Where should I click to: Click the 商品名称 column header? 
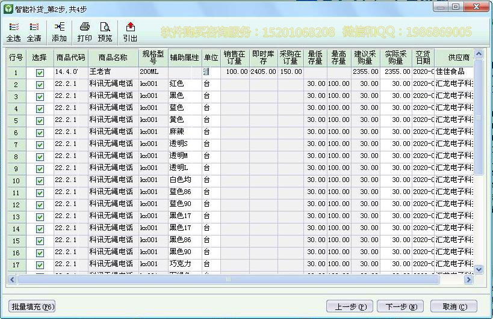[x=113, y=58]
